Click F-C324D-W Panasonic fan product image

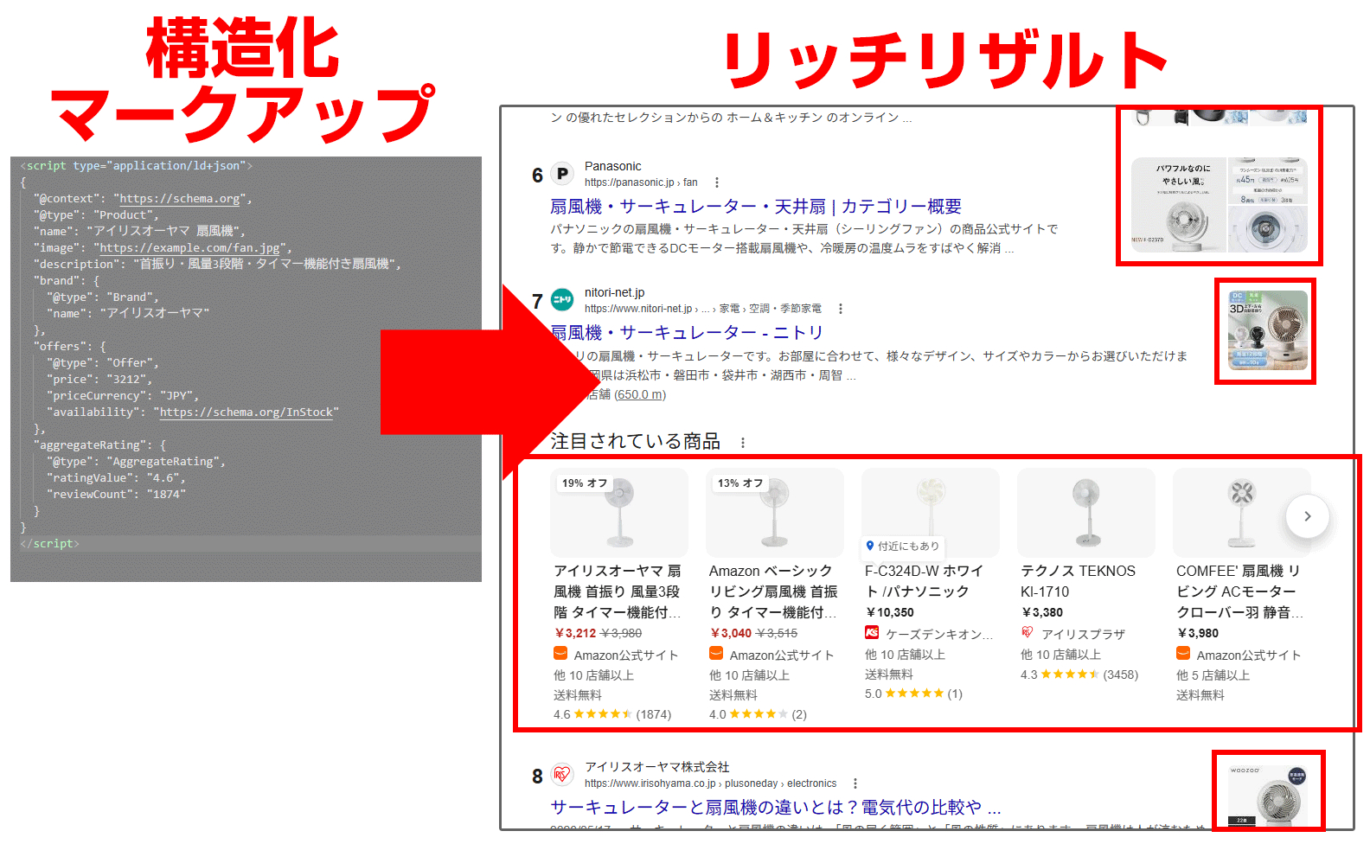(x=931, y=513)
